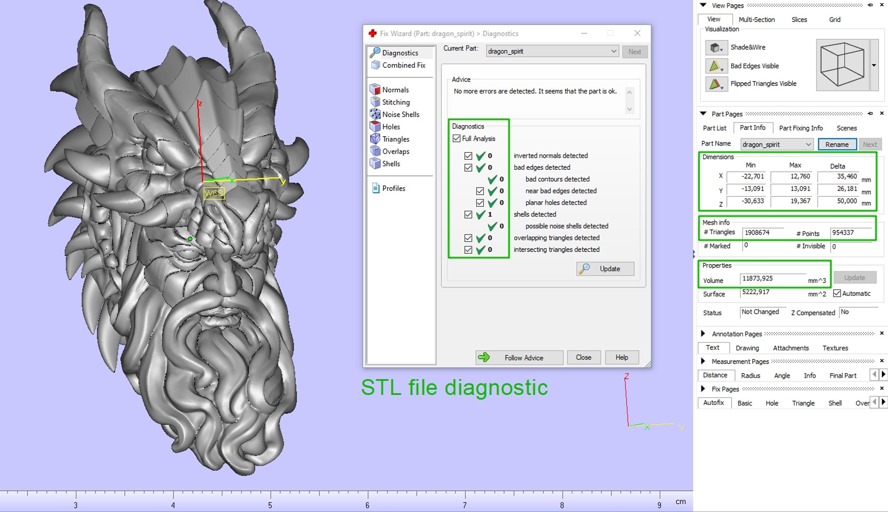
Task: Close the Fix Pages panel
Action: tap(881, 388)
